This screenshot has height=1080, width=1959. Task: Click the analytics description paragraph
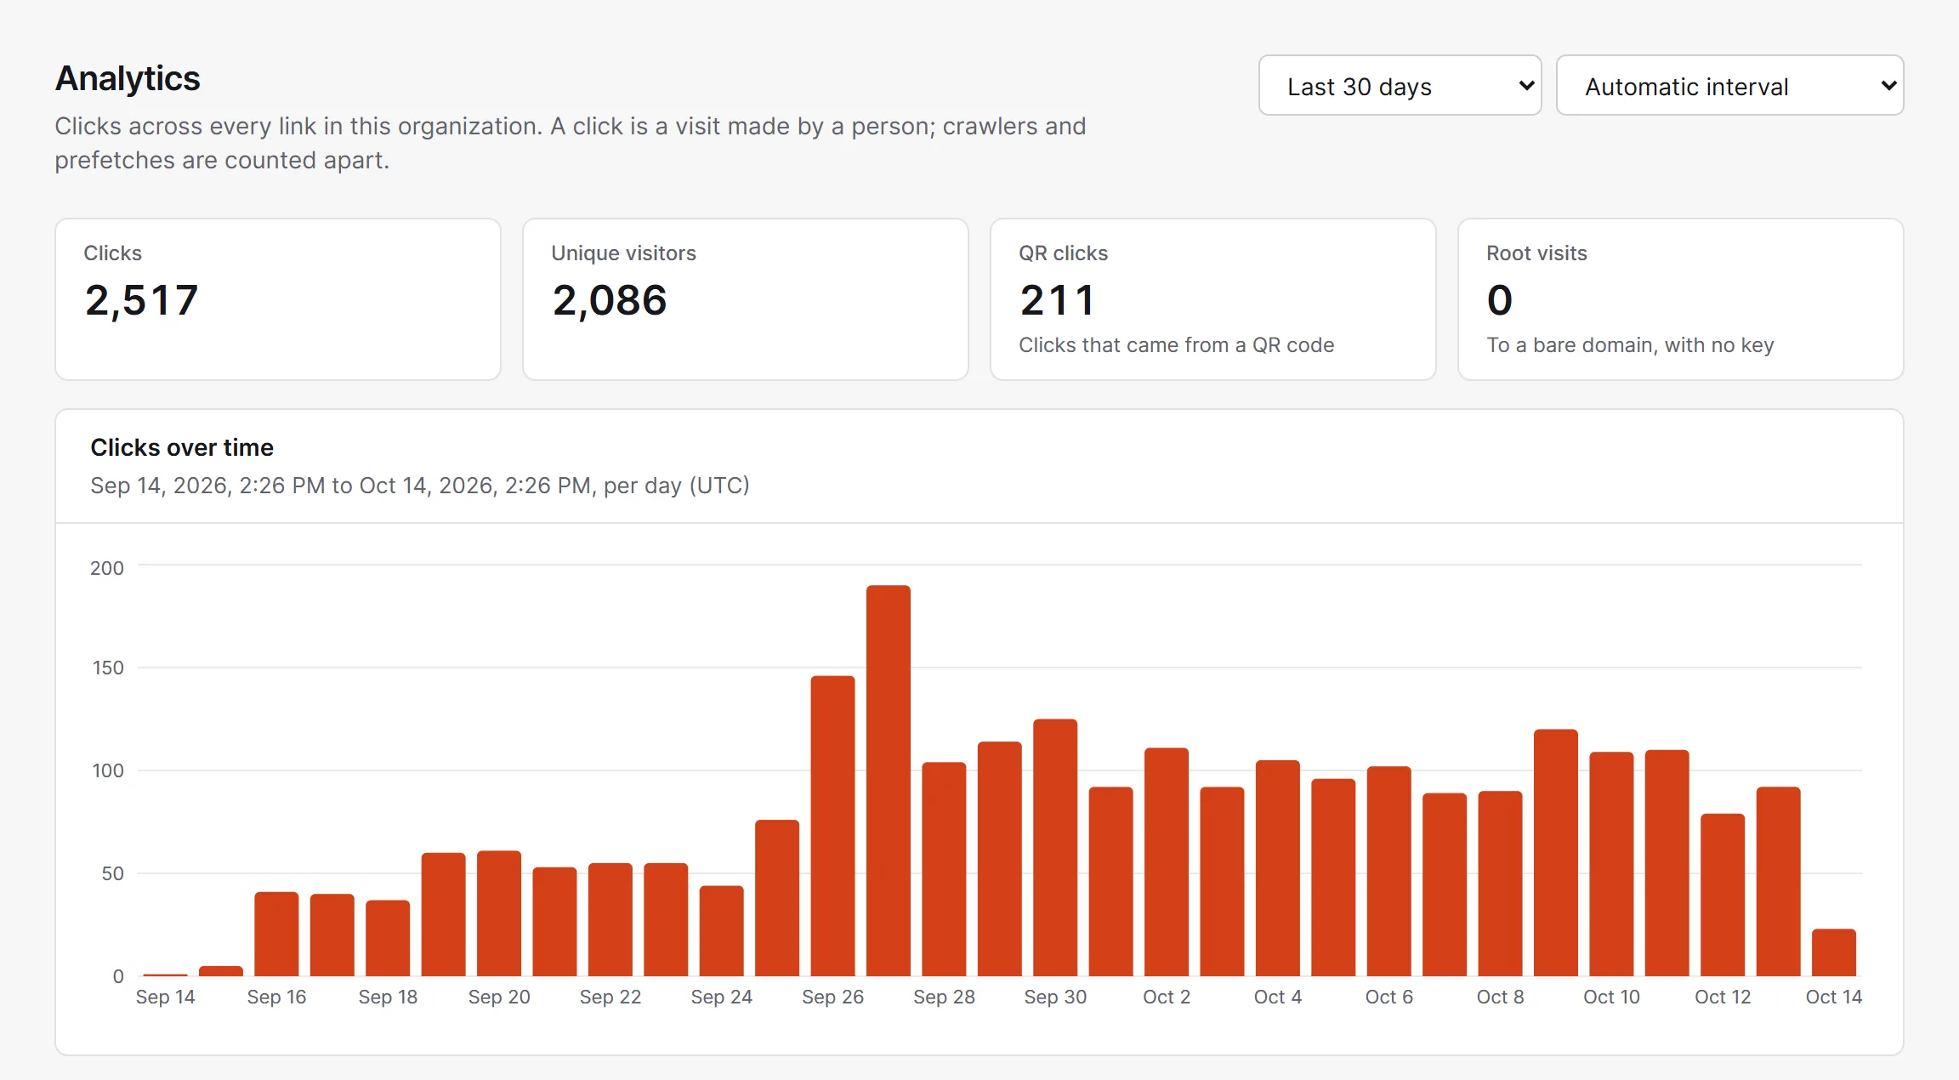pos(571,143)
